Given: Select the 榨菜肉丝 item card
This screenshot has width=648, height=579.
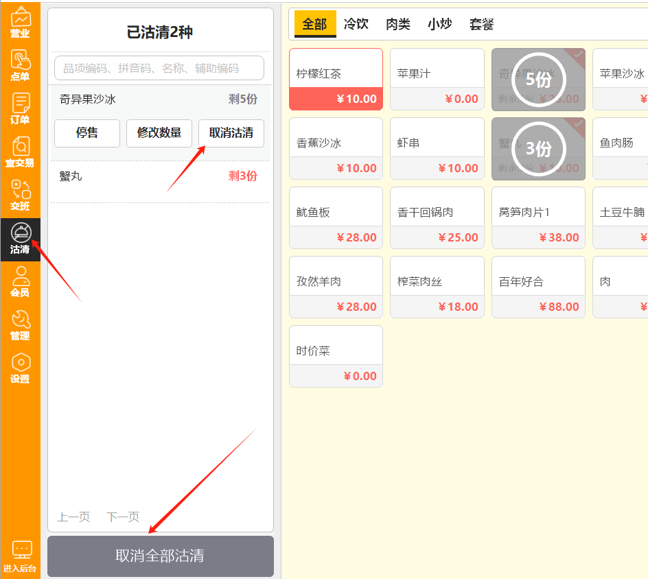Looking at the screenshot, I should tap(437, 287).
